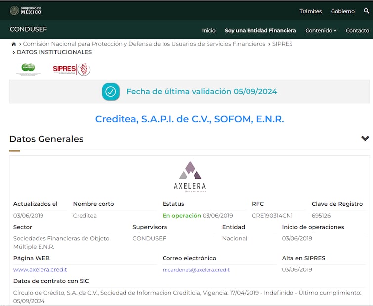Select Clave de Registro value 695126
The image size is (373, 306).
(321, 216)
